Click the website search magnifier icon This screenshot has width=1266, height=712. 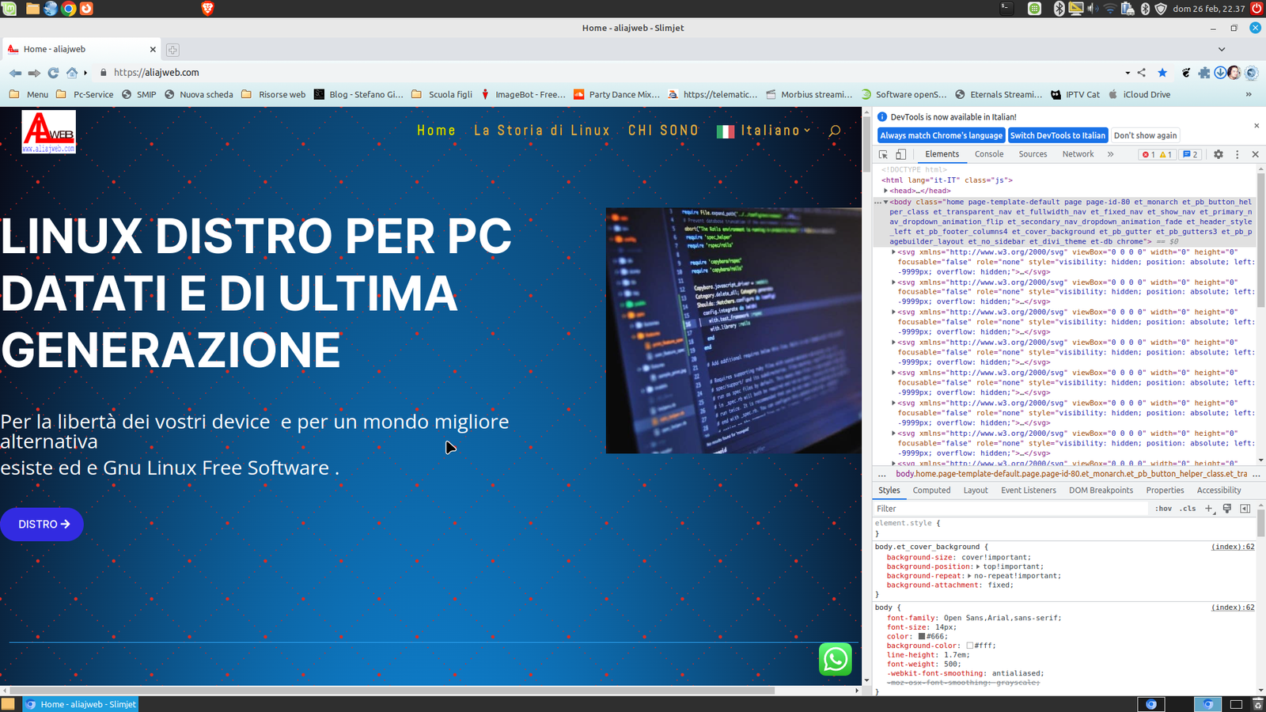[834, 131]
